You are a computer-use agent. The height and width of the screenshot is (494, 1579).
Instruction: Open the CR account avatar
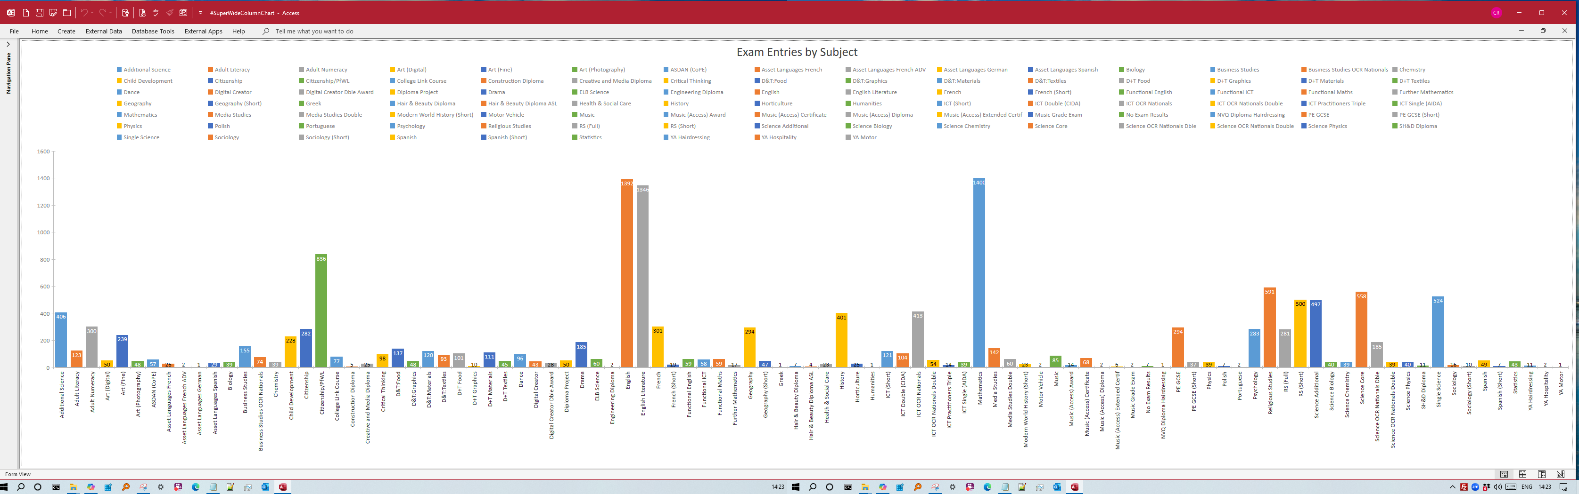pyautogui.click(x=1496, y=12)
